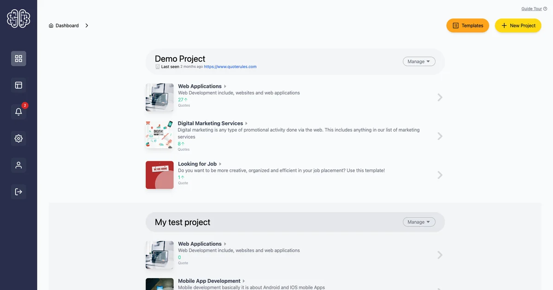
Task: Expand triangle next to Looking for Job
Action: coord(220,164)
